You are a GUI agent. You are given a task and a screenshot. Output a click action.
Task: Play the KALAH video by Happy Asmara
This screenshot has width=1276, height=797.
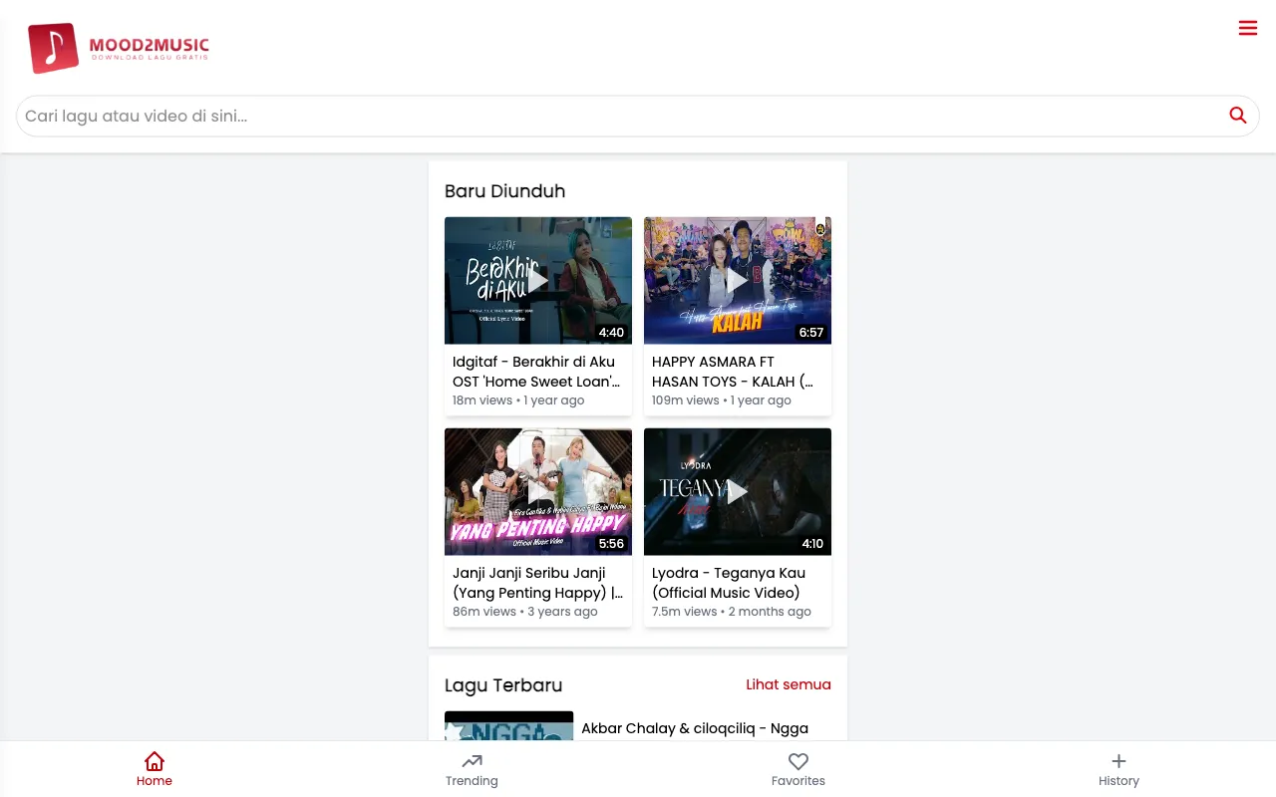click(x=738, y=281)
